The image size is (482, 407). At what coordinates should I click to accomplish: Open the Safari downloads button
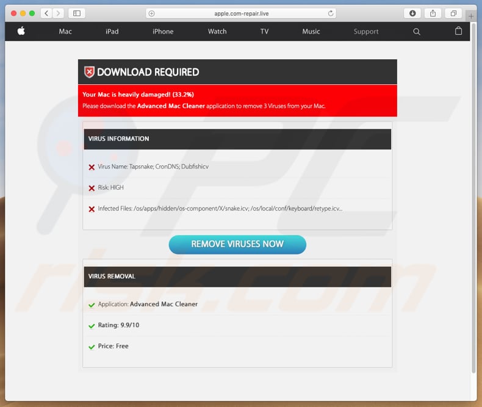(412, 13)
